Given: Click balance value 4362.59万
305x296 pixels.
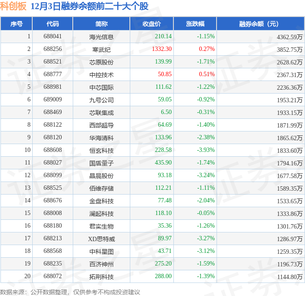Looking at the screenshot, I should 290,37.
